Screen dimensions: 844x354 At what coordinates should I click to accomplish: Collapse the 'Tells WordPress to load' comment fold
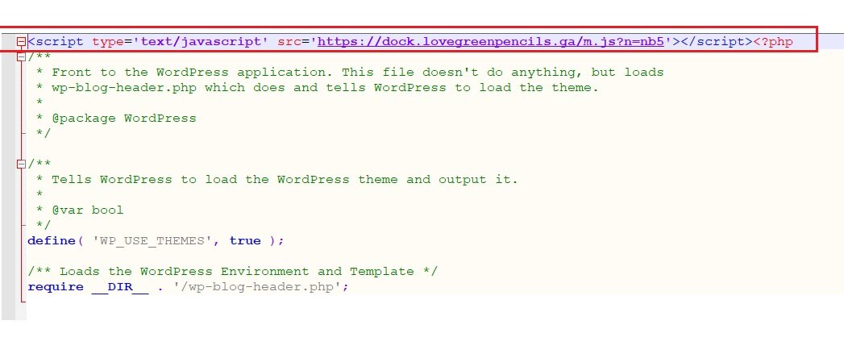click(x=22, y=164)
